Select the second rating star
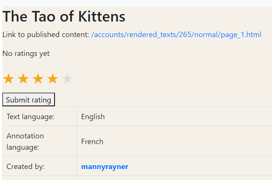Viewport: 272px width, 180px height. tap(23, 79)
